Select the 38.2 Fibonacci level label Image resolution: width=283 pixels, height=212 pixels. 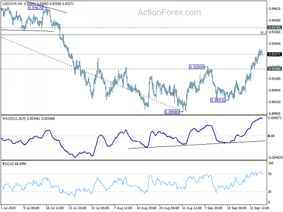coord(263,33)
